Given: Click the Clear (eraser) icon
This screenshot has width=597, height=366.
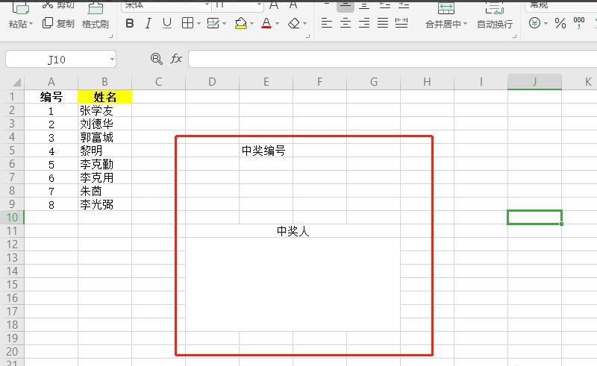Looking at the screenshot, I should tap(294, 23).
